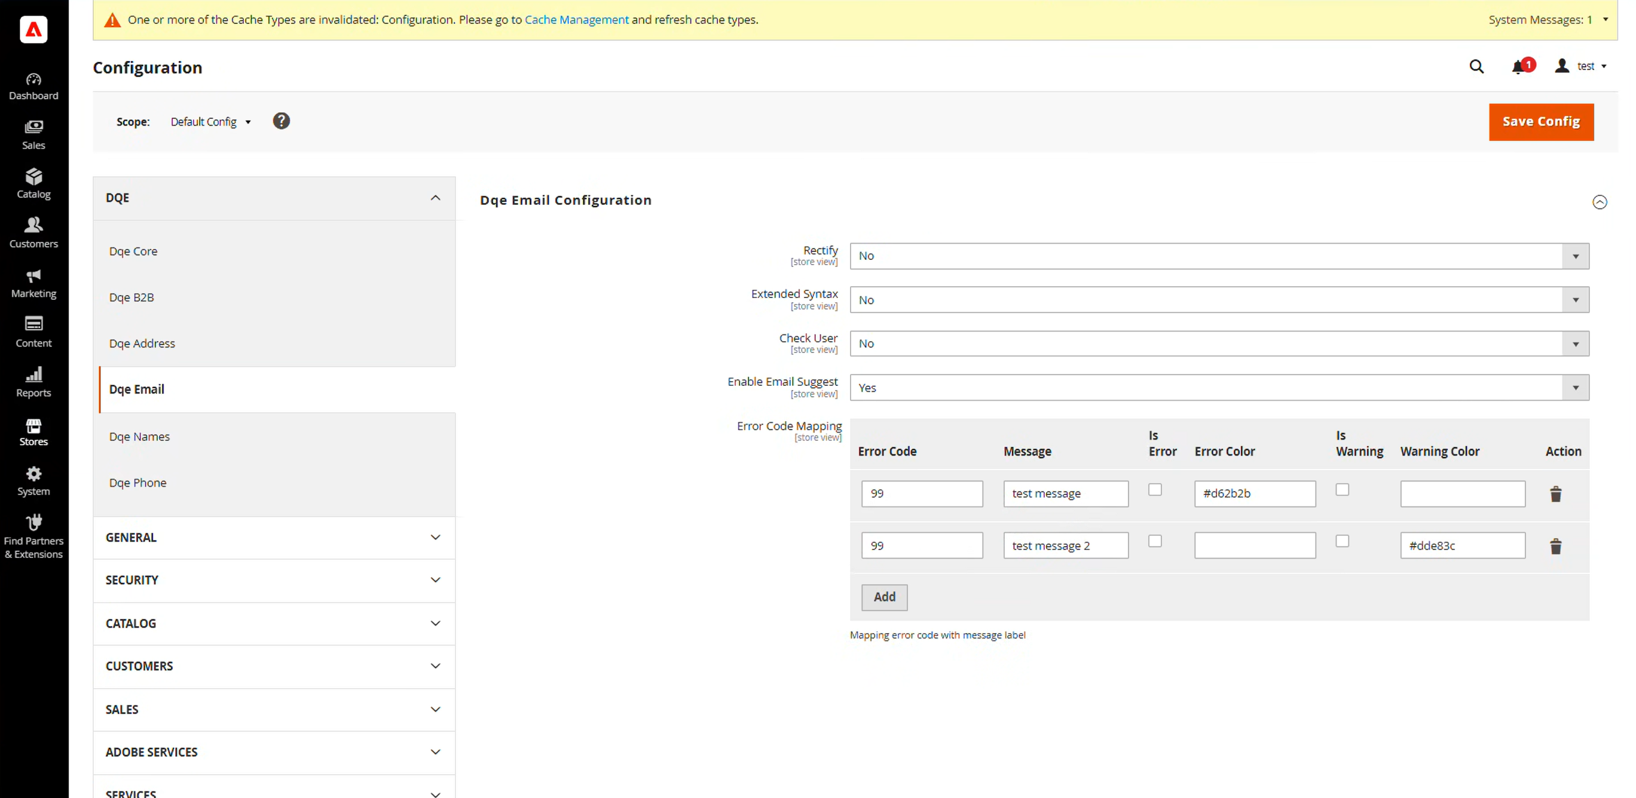Open the Marketing menu
Screen dimensions: 1636x798
coord(33,283)
